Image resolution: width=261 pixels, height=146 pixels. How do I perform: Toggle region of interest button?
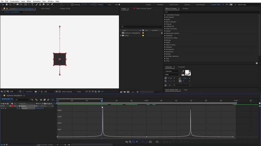point(57,92)
